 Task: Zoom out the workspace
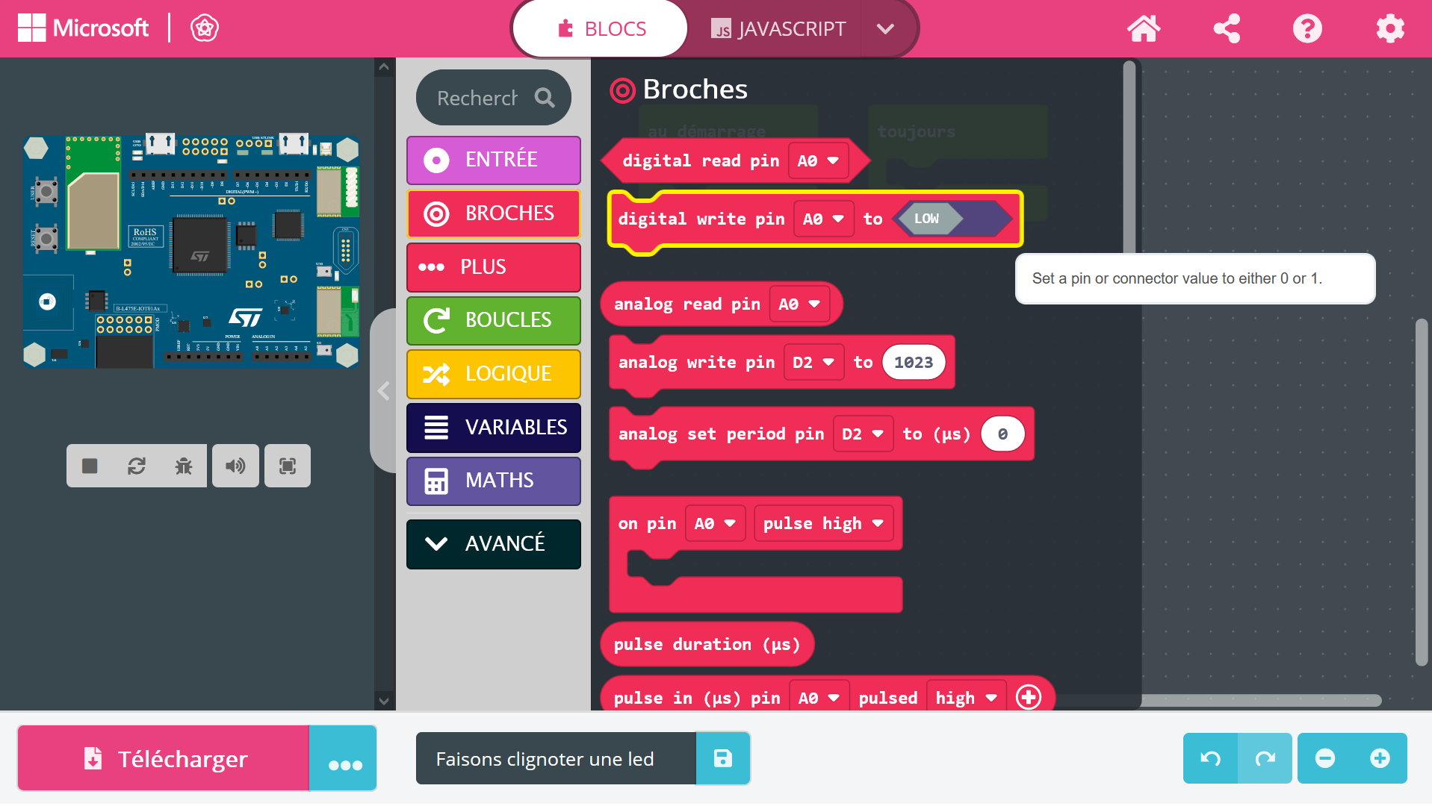pyautogui.click(x=1325, y=759)
